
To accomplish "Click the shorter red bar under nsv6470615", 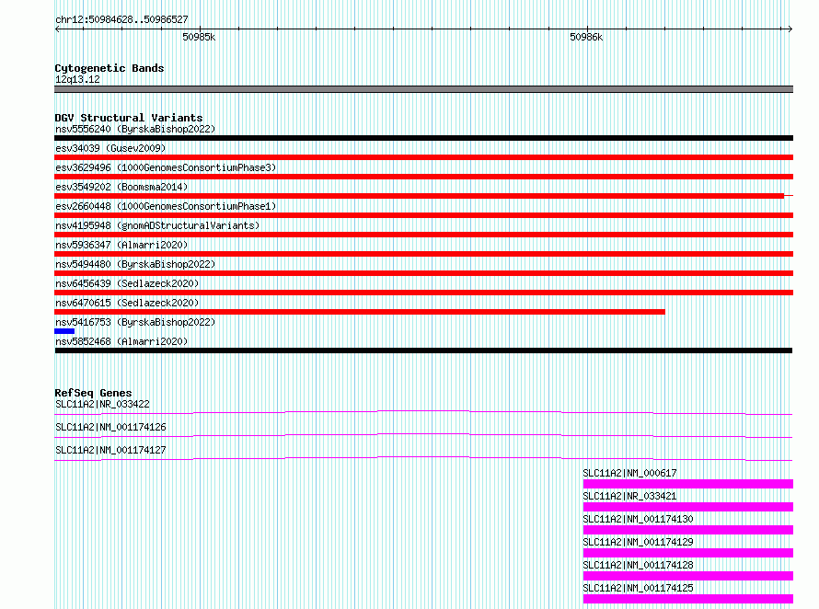I will pos(360,312).
